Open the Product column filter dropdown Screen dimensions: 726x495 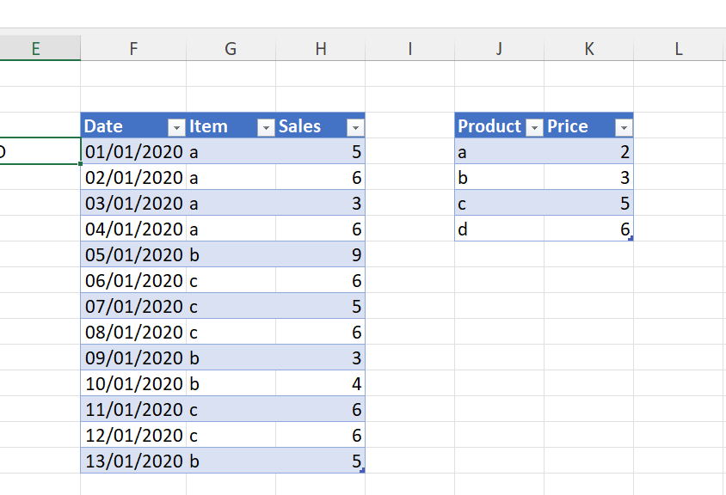[534, 127]
